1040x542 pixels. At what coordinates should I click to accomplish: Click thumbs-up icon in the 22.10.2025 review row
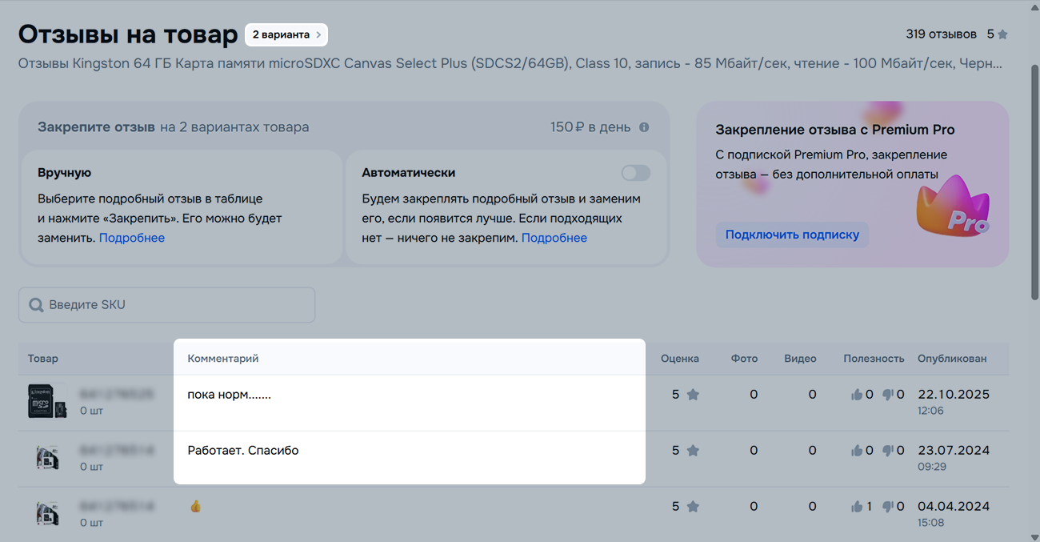858,395
